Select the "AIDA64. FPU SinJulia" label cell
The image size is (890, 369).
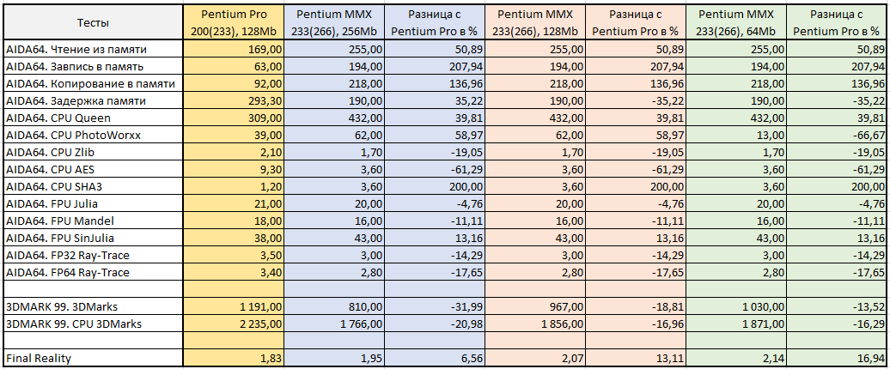pyautogui.click(x=92, y=239)
